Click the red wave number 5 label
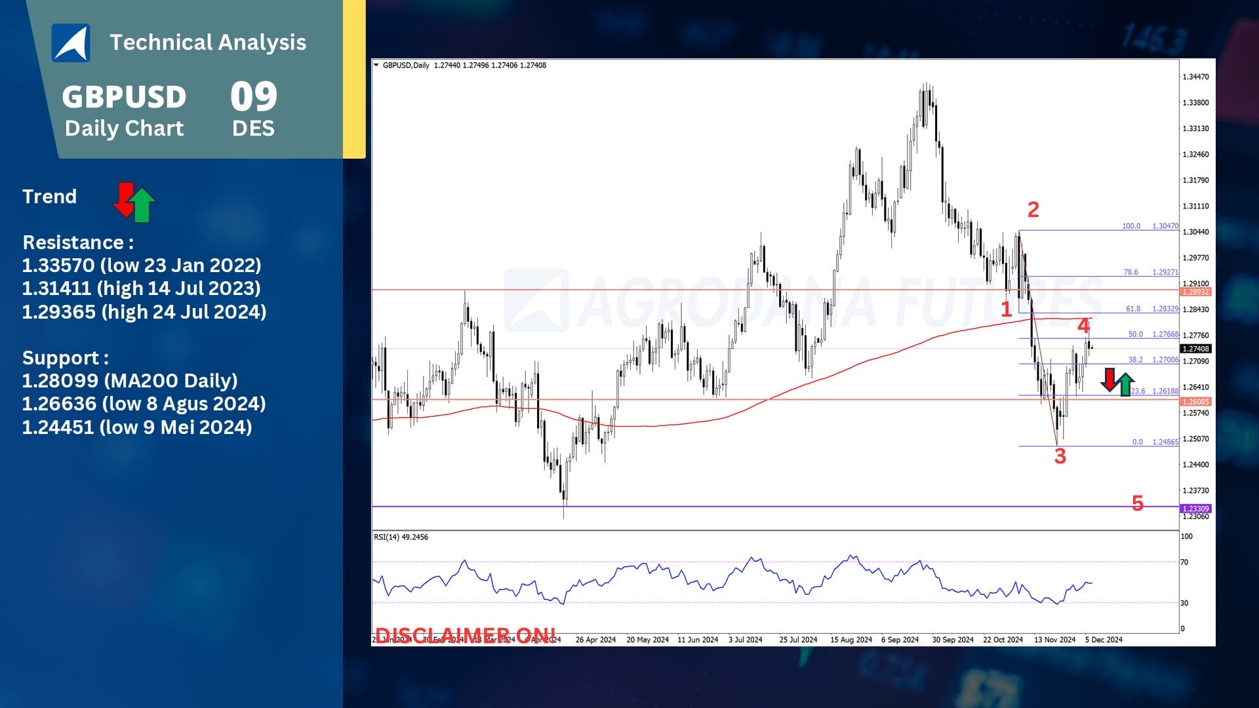Screen dimensions: 1259x708 tap(1138, 503)
